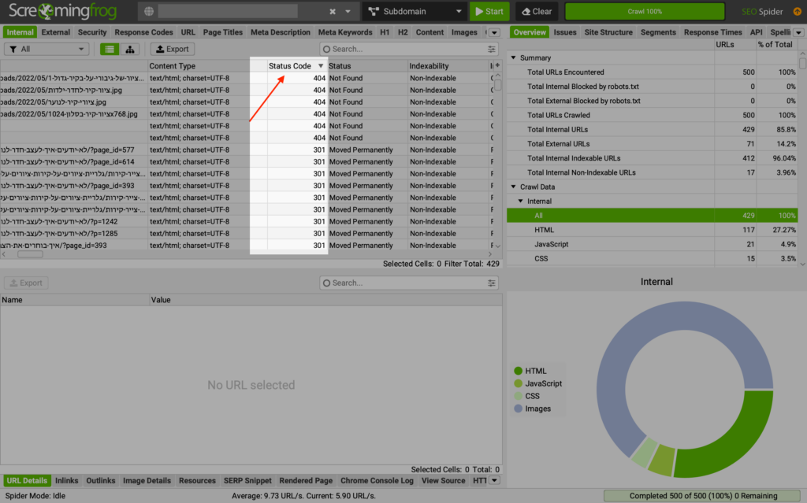Click the orange upgrade icon beside SEO Spider
The height and width of the screenshot is (503, 807).
798,11
